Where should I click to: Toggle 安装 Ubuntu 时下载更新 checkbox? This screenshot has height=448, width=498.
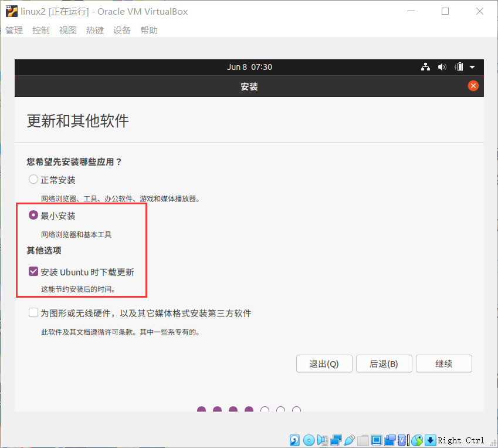click(x=33, y=271)
